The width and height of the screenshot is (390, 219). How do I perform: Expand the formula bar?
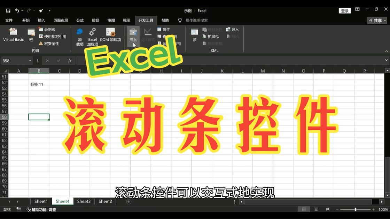386,60
